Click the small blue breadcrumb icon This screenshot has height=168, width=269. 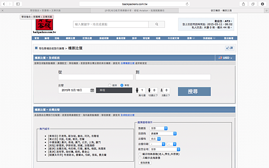pyautogui.click(x=36, y=48)
